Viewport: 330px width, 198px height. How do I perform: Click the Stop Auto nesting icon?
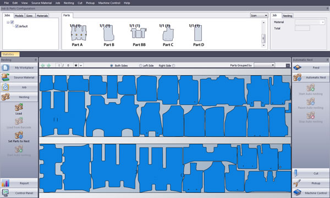(311, 115)
